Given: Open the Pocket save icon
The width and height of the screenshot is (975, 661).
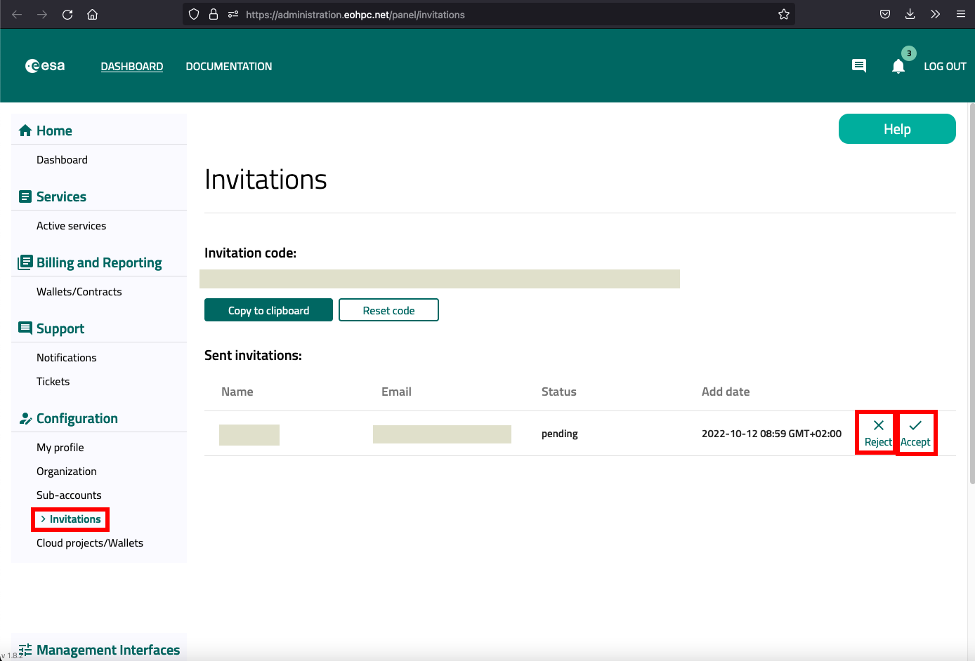Looking at the screenshot, I should (885, 14).
